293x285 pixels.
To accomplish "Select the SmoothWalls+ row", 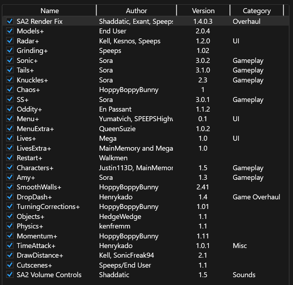I will pos(146,187).
